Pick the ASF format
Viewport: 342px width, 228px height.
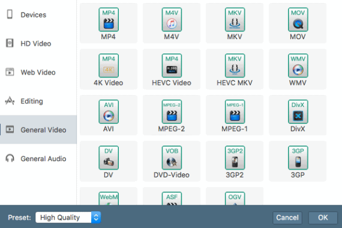coord(172,196)
